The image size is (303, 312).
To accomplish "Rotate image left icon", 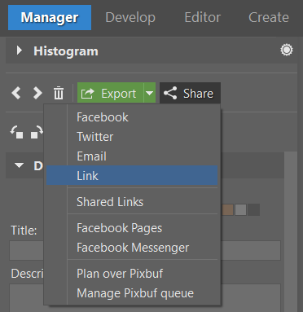I will click(x=17, y=133).
